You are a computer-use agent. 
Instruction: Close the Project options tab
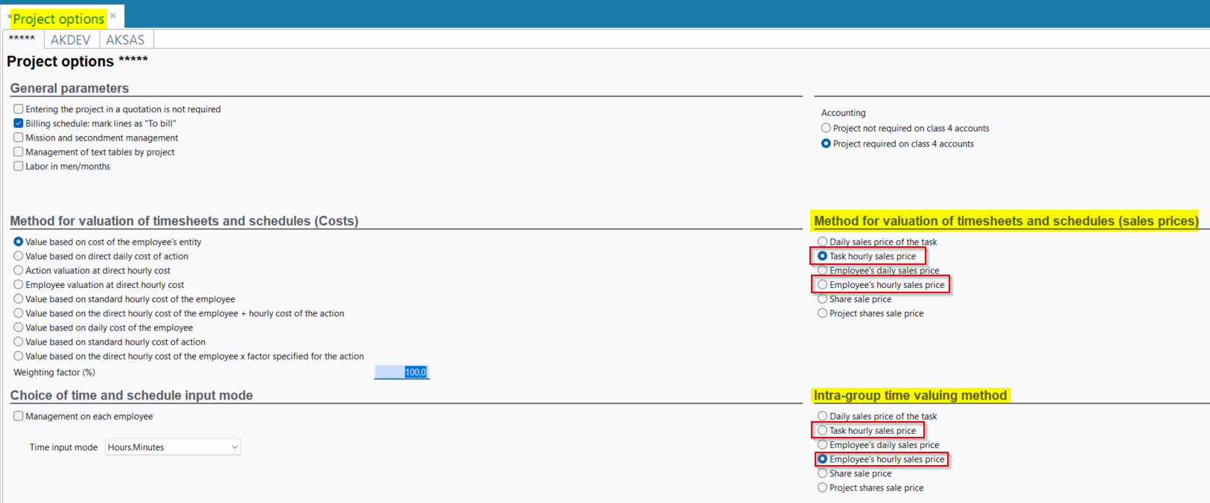tap(113, 16)
